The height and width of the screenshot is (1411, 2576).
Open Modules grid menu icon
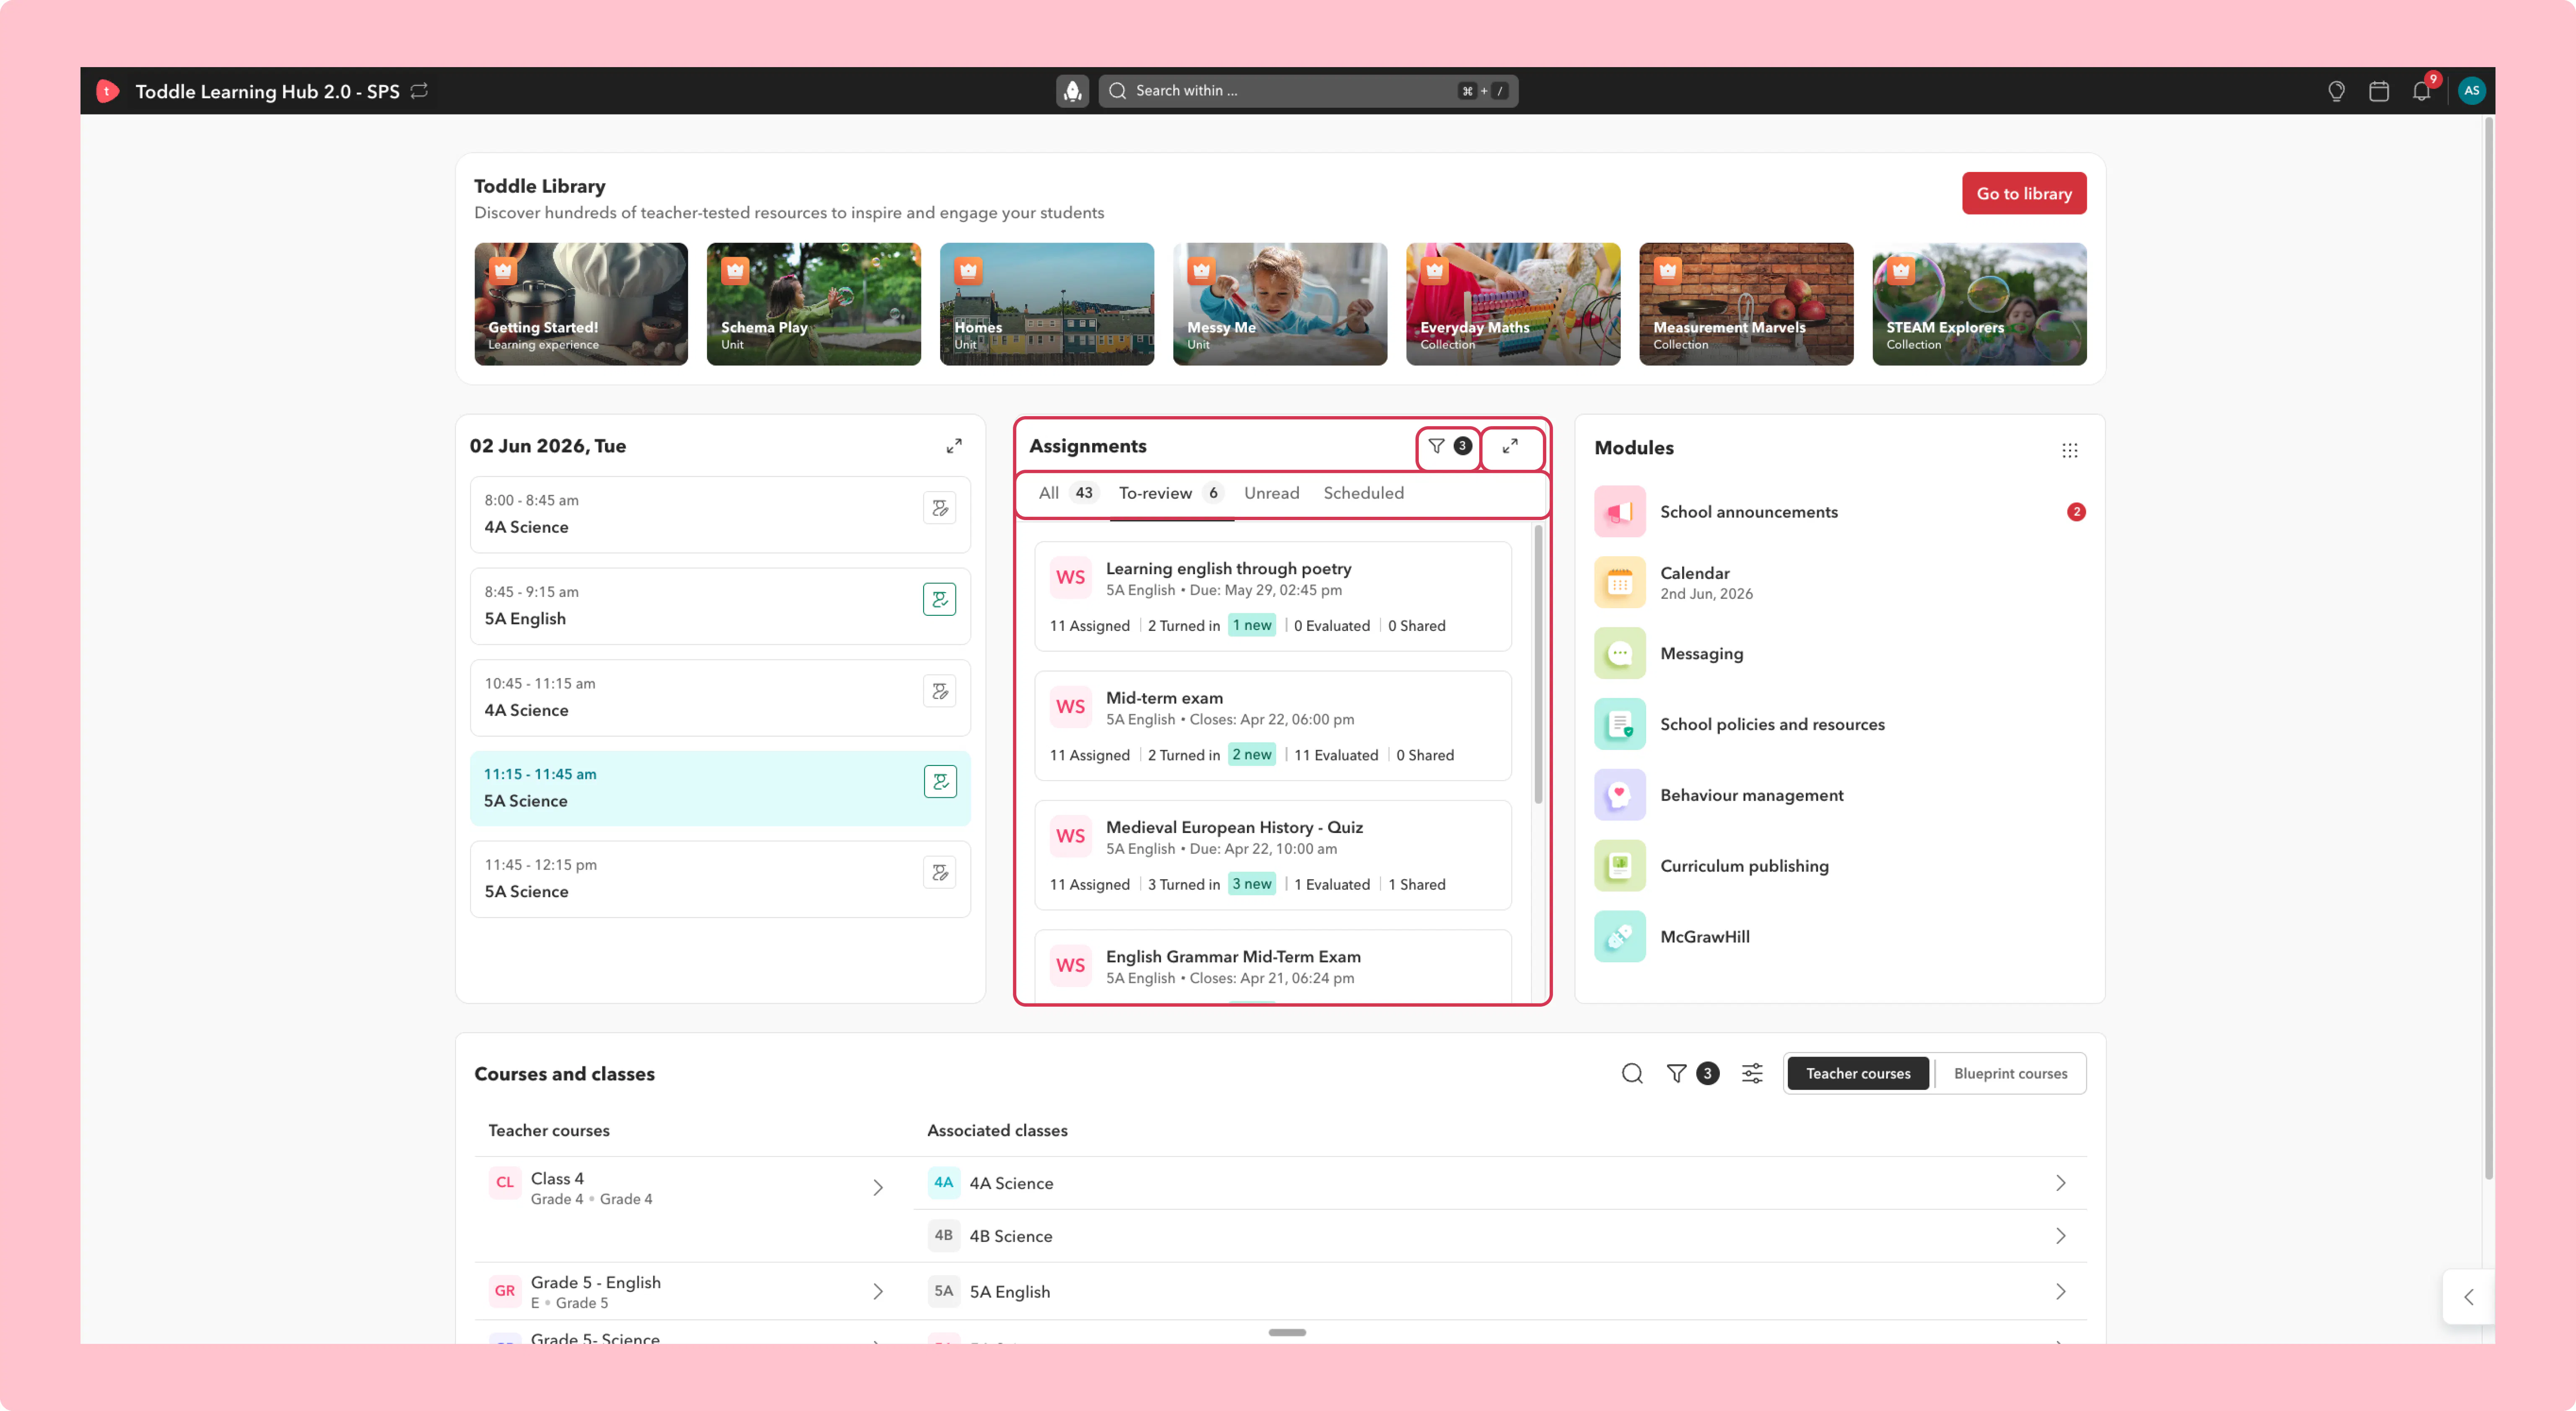[2069, 450]
